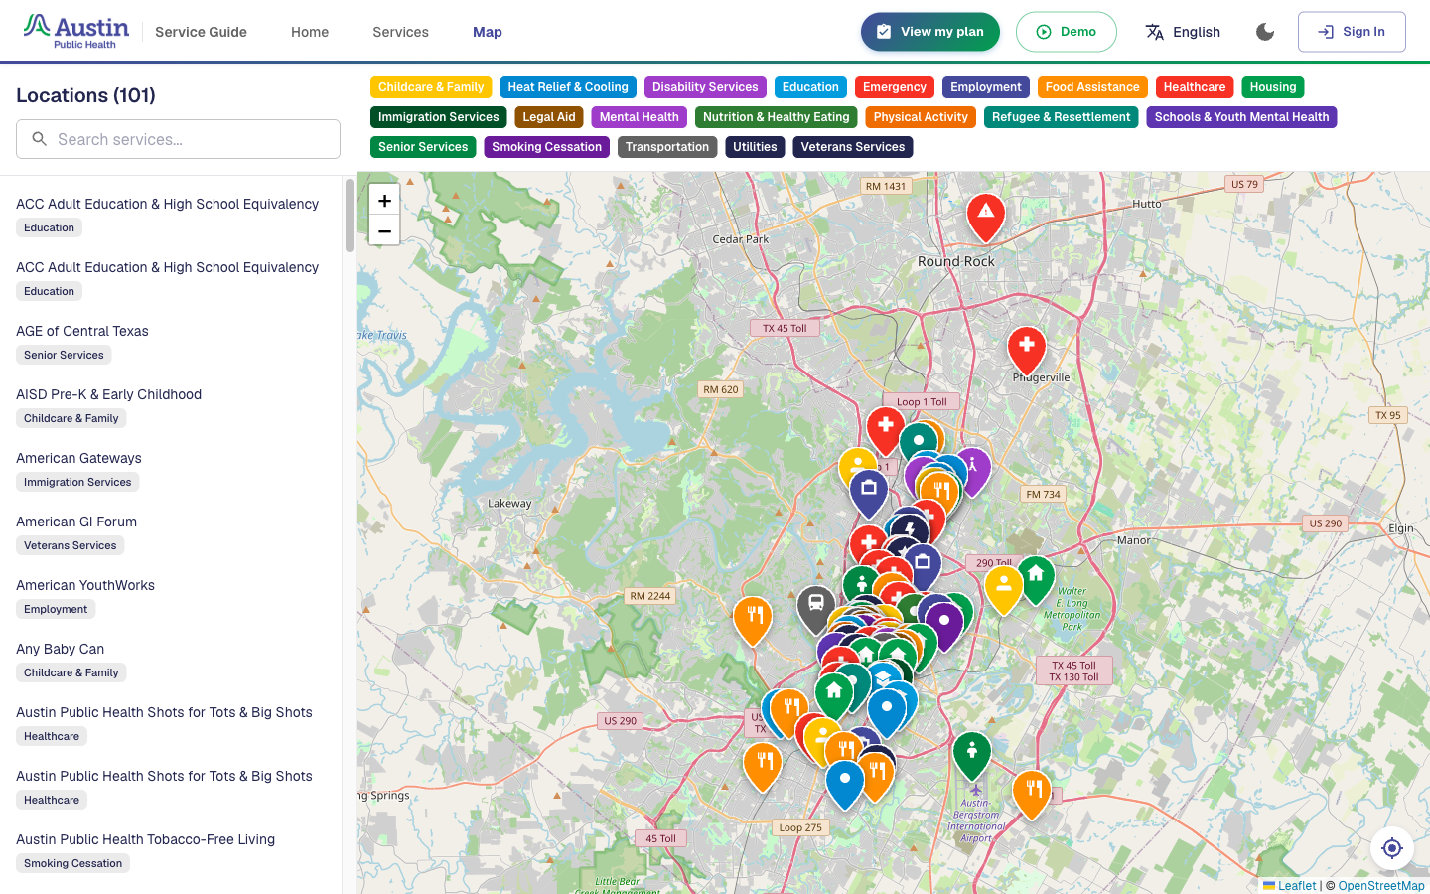Open the gray bus transportation marker

[x=815, y=609]
